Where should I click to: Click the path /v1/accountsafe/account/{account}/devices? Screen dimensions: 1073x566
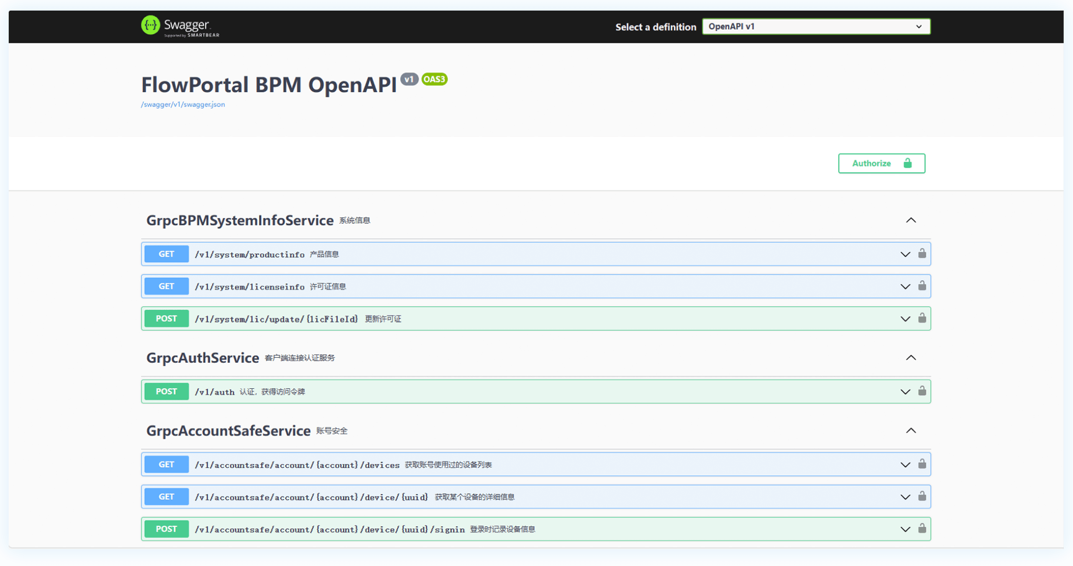pyautogui.click(x=297, y=465)
